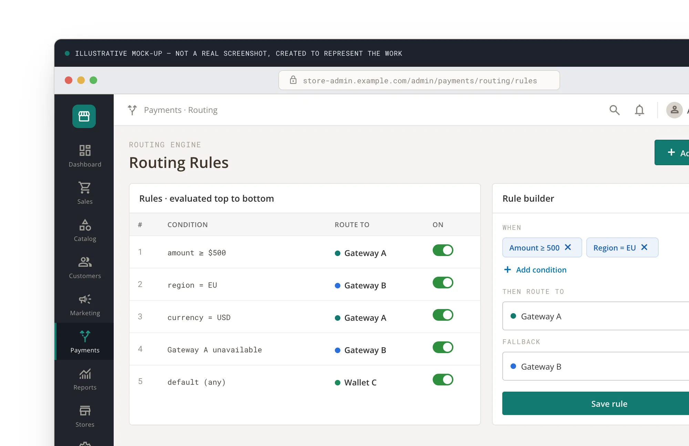Click Gateway A in rule 3 row
This screenshot has height=446, width=689.
click(361, 318)
